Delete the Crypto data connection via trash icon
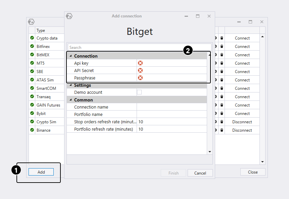Image resolution: width=289 pixels, height=199 pixels. coord(222,38)
